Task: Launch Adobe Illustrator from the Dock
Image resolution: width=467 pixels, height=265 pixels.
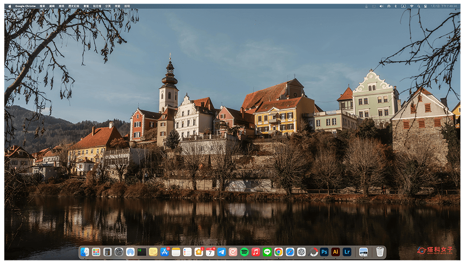Action: (x=336, y=252)
